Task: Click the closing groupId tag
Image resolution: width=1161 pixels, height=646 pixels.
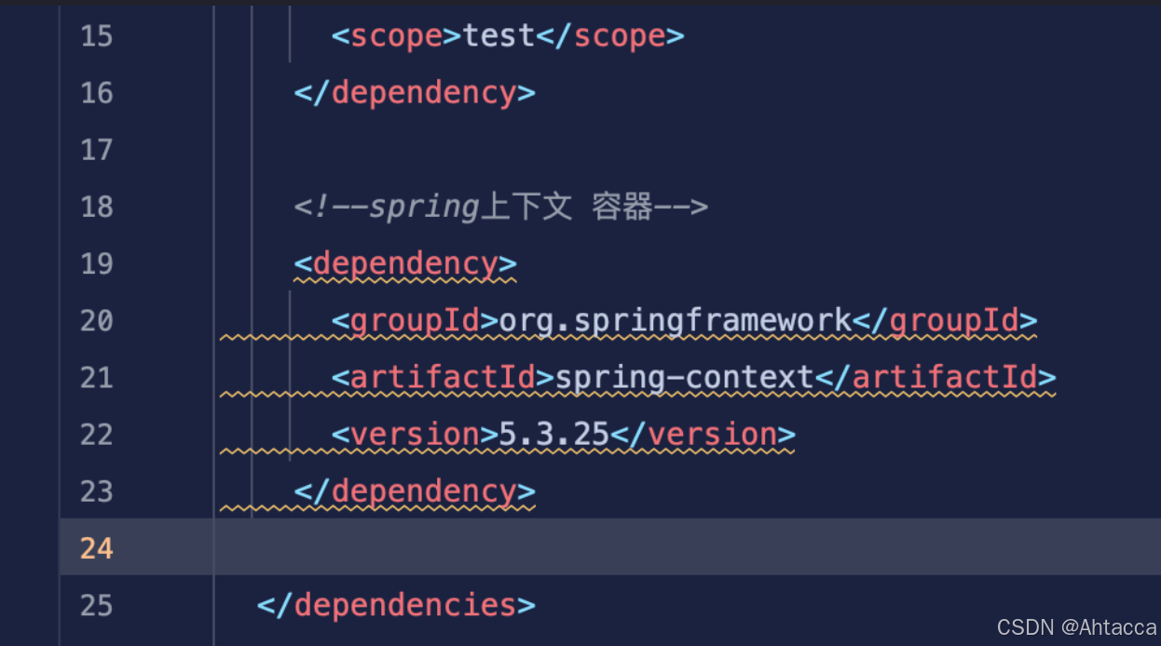Action: [x=945, y=321]
